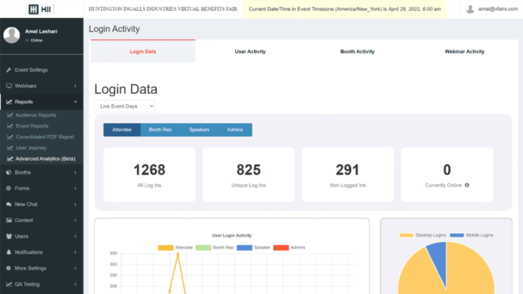The height and width of the screenshot is (294, 523).
Task: Click the Currently Online info icon
Action: coord(467,185)
